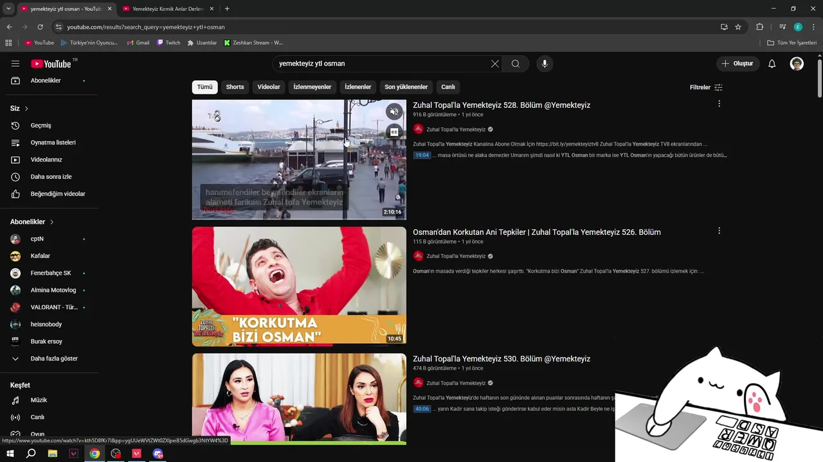Select the Shorts filter chip
823x462 pixels.
(235, 87)
